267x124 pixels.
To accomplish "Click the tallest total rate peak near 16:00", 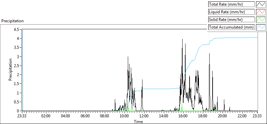I will (x=182, y=39).
